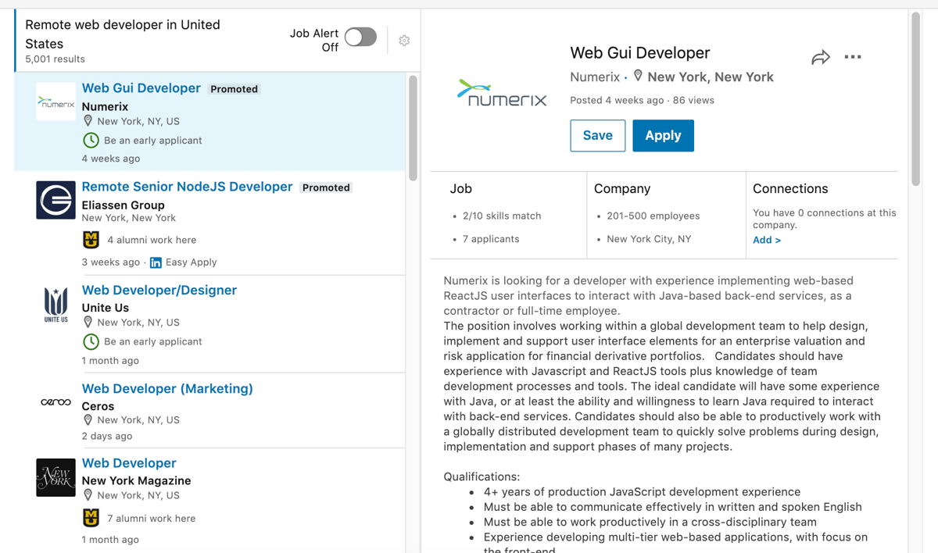Image resolution: width=938 pixels, height=553 pixels.
Task: Select the Web Developer/Designer listing from Unite Us
Action: click(159, 290)
